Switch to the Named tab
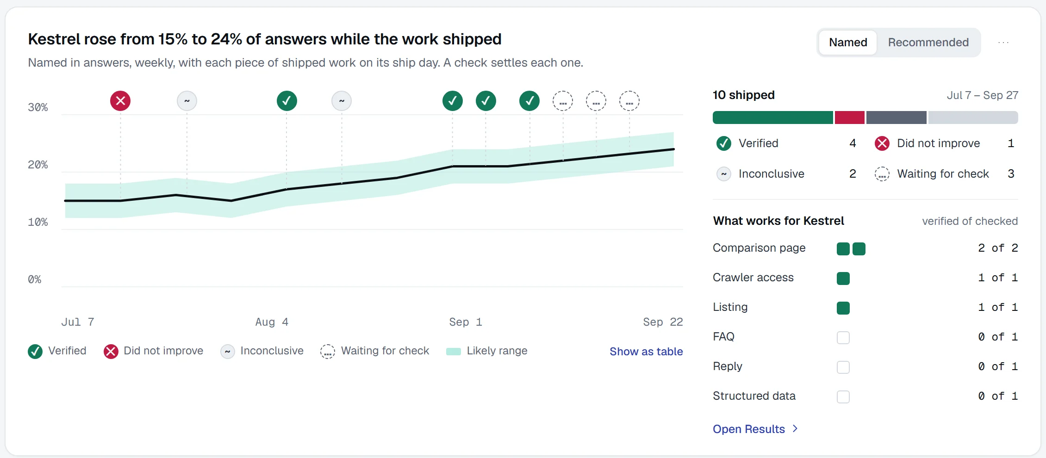 click(848, 43)
